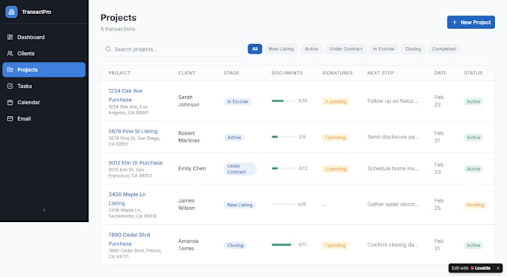Click next step Confirm closing da...
The image size is (507, 277).
393,245
